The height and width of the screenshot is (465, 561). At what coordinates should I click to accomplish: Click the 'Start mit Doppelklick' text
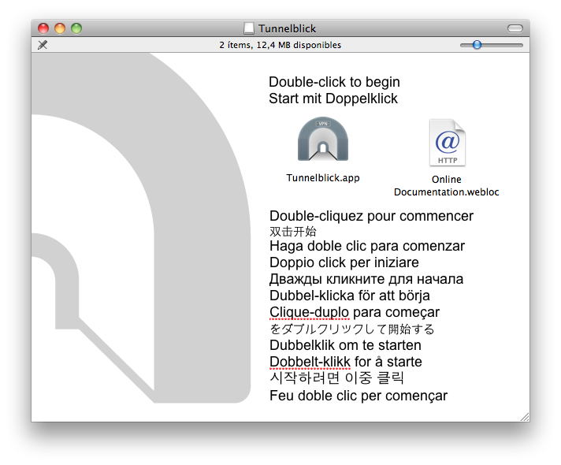[333, 99]
